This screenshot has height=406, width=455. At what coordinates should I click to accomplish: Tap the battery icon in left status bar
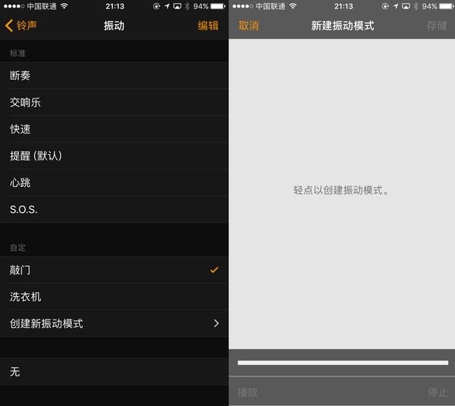click(218, 6)
